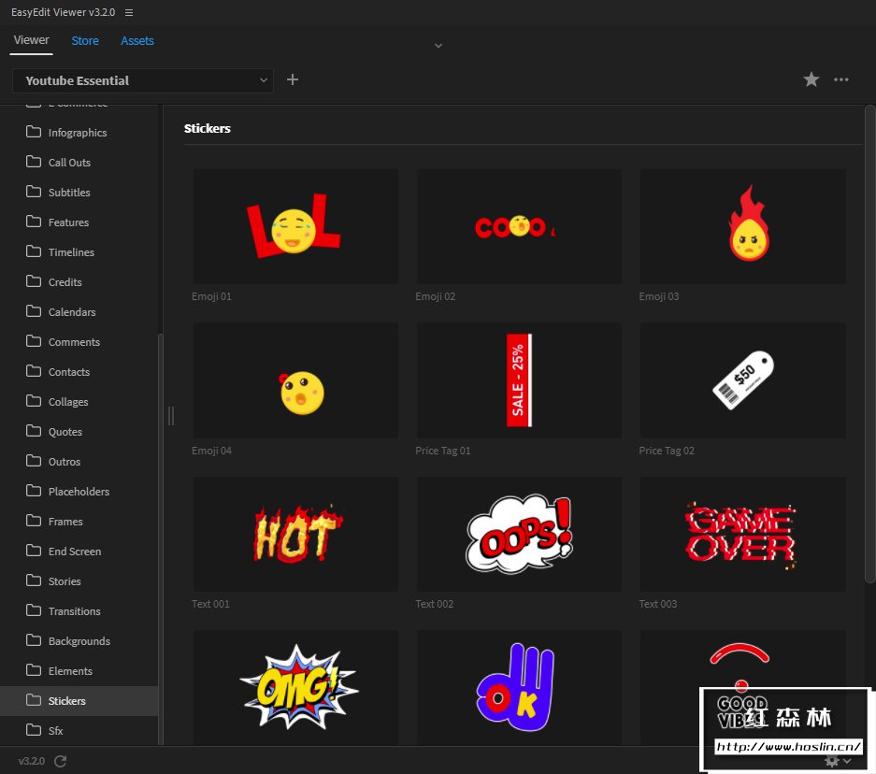This screenshot has height=774, width=876.
Task: Select the Text 002 OOPS sticker
Action: [519, 534]
